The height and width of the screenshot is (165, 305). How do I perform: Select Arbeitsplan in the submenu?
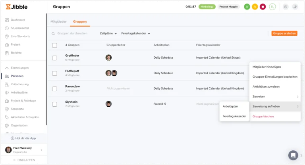point(234,107)
